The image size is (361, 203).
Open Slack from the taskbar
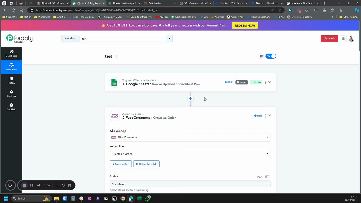coord(82,198)
